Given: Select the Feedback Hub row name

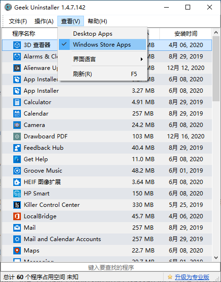Looking at the screenshot, I should 44,147.
